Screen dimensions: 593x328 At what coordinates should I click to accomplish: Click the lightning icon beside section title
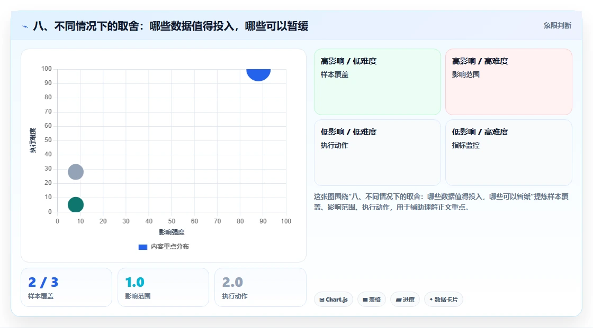tap(25, 26)
